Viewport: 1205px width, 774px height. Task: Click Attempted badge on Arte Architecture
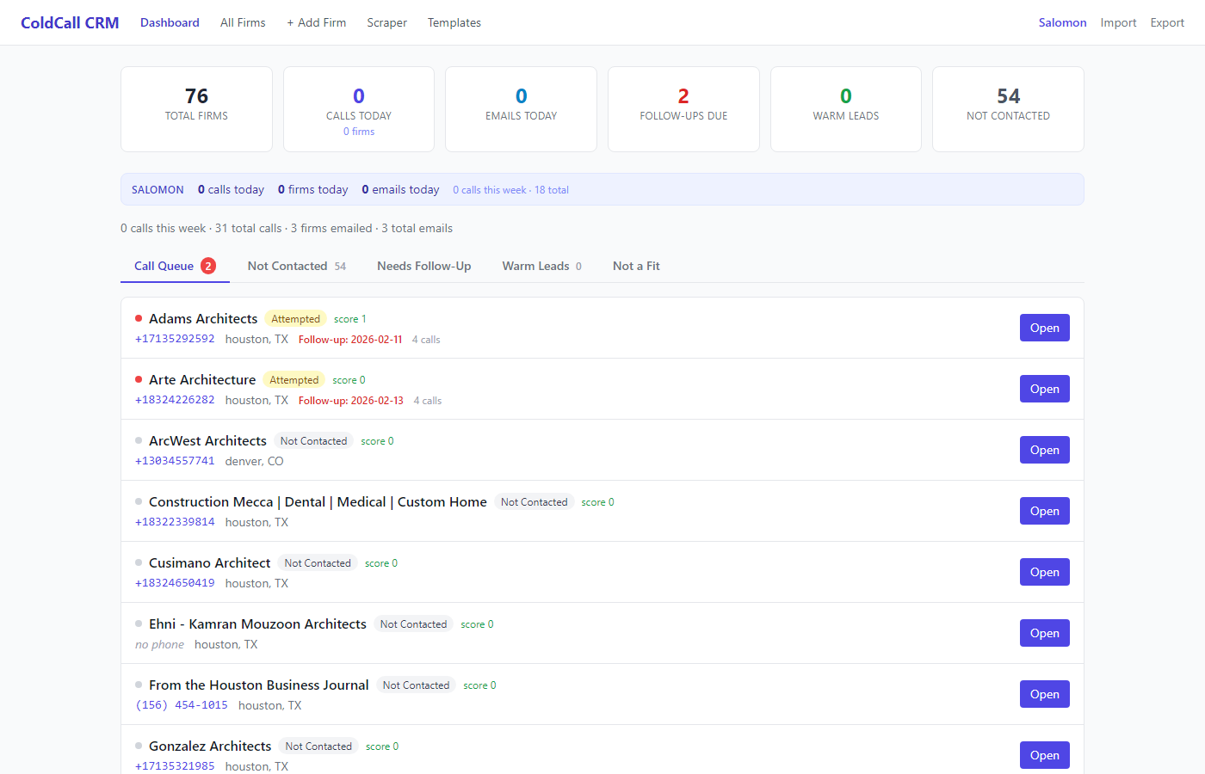[294, 380]
